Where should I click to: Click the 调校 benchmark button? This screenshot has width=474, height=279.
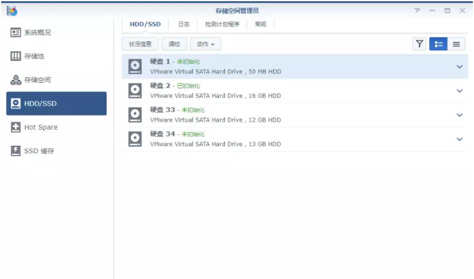(174, 44)
